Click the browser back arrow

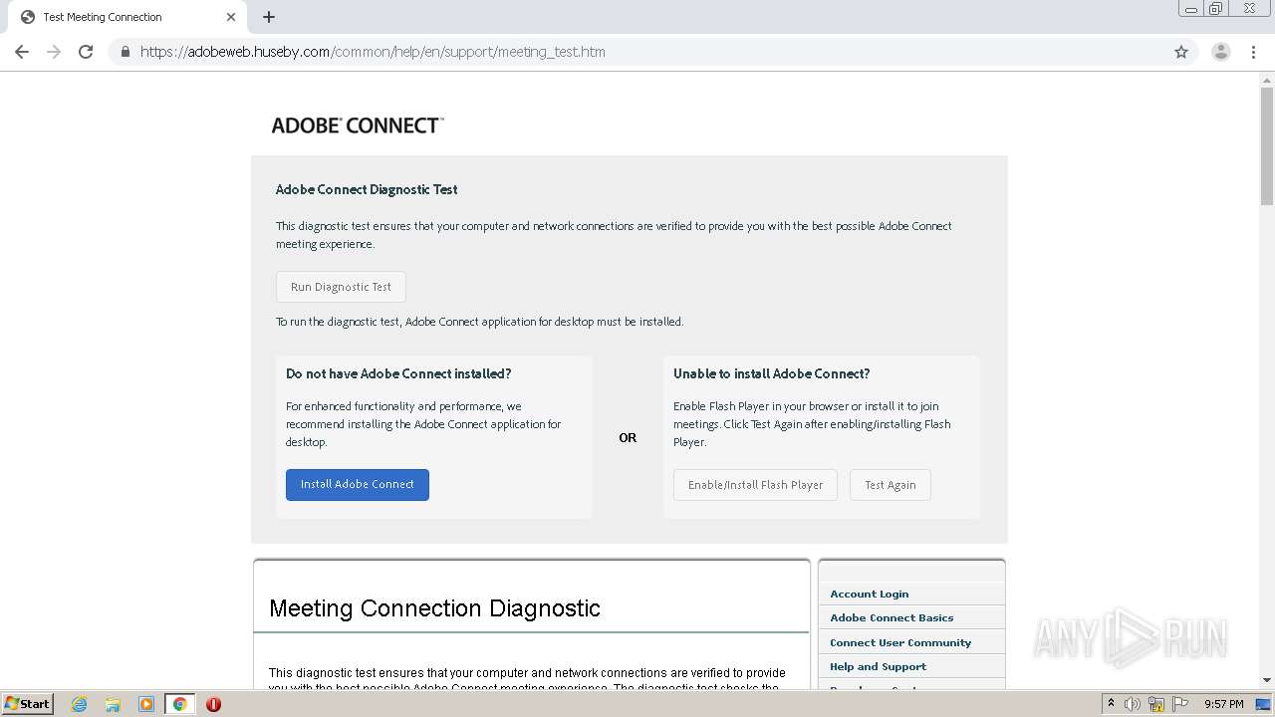tap(22, 52)
